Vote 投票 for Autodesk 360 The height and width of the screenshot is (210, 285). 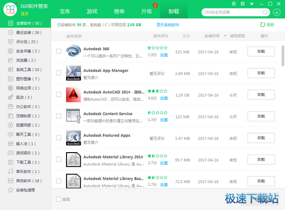click(164, 55)
